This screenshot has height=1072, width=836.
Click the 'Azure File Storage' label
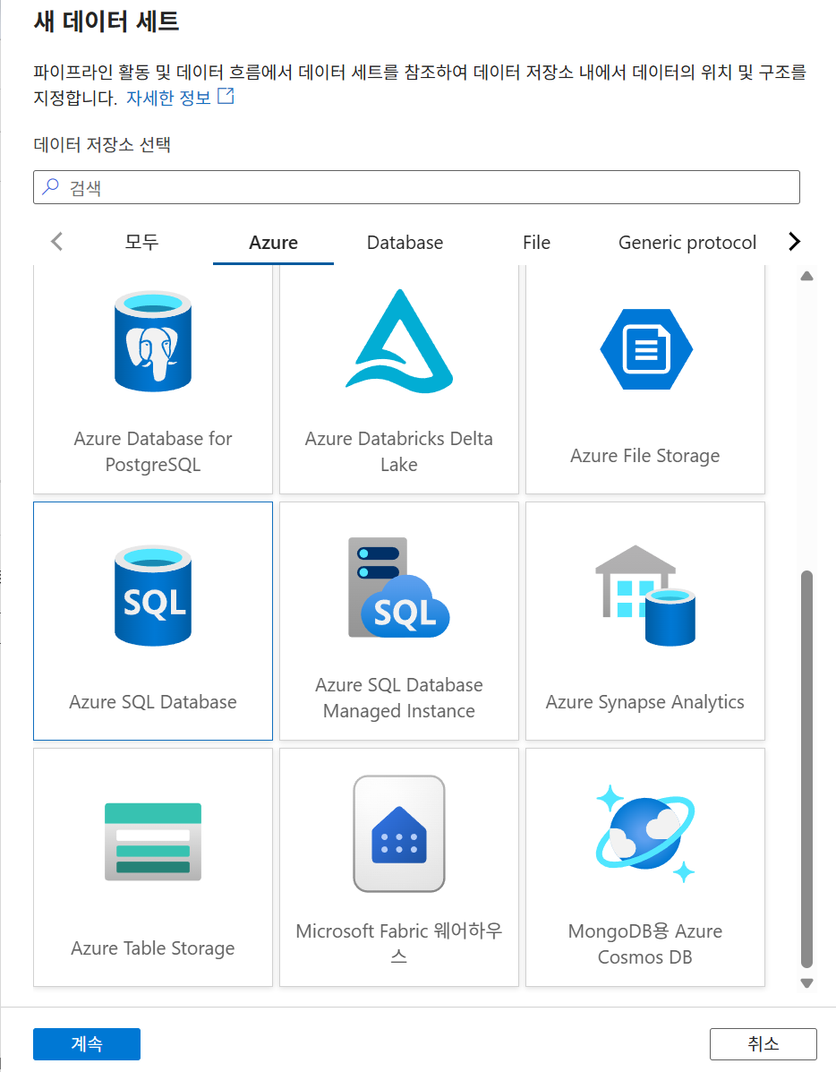tap(645, 455)
